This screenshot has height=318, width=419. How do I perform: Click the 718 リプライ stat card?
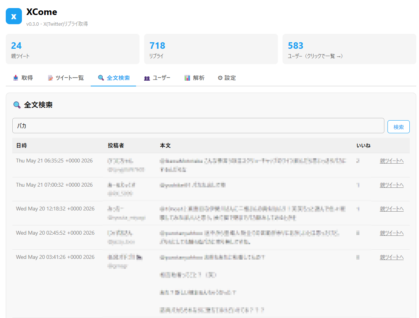point(211,49)
